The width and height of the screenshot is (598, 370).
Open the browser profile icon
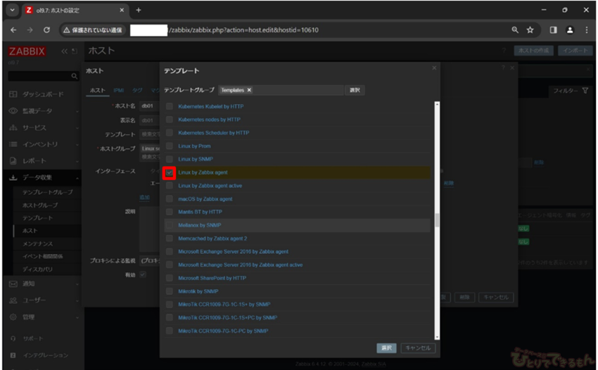pos(569,30)
